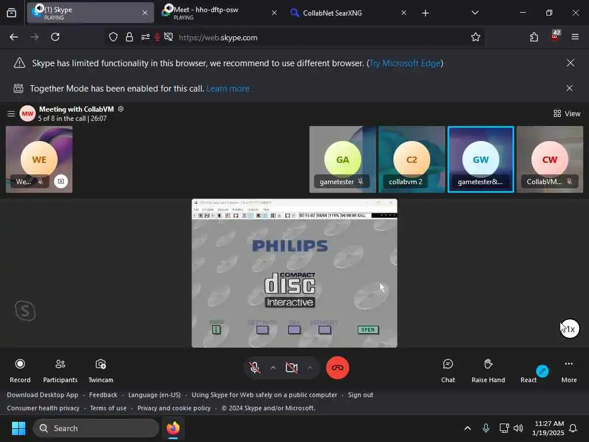Open the Participants panel
589x442 pixels.
60,370
